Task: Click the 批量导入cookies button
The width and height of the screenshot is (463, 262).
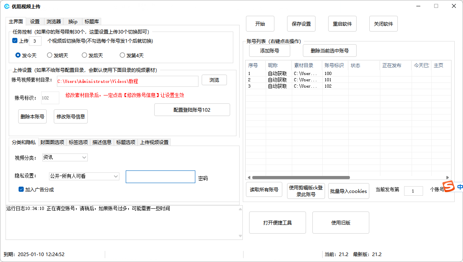Action: tap(348, 191)
